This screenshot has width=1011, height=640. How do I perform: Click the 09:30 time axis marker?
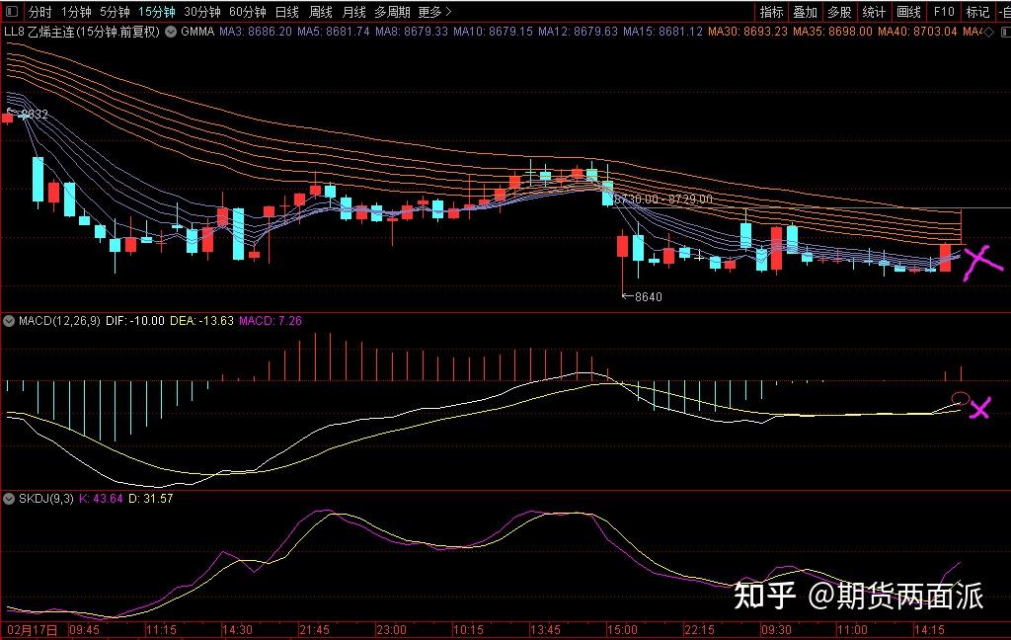click(x=776, y=630)
